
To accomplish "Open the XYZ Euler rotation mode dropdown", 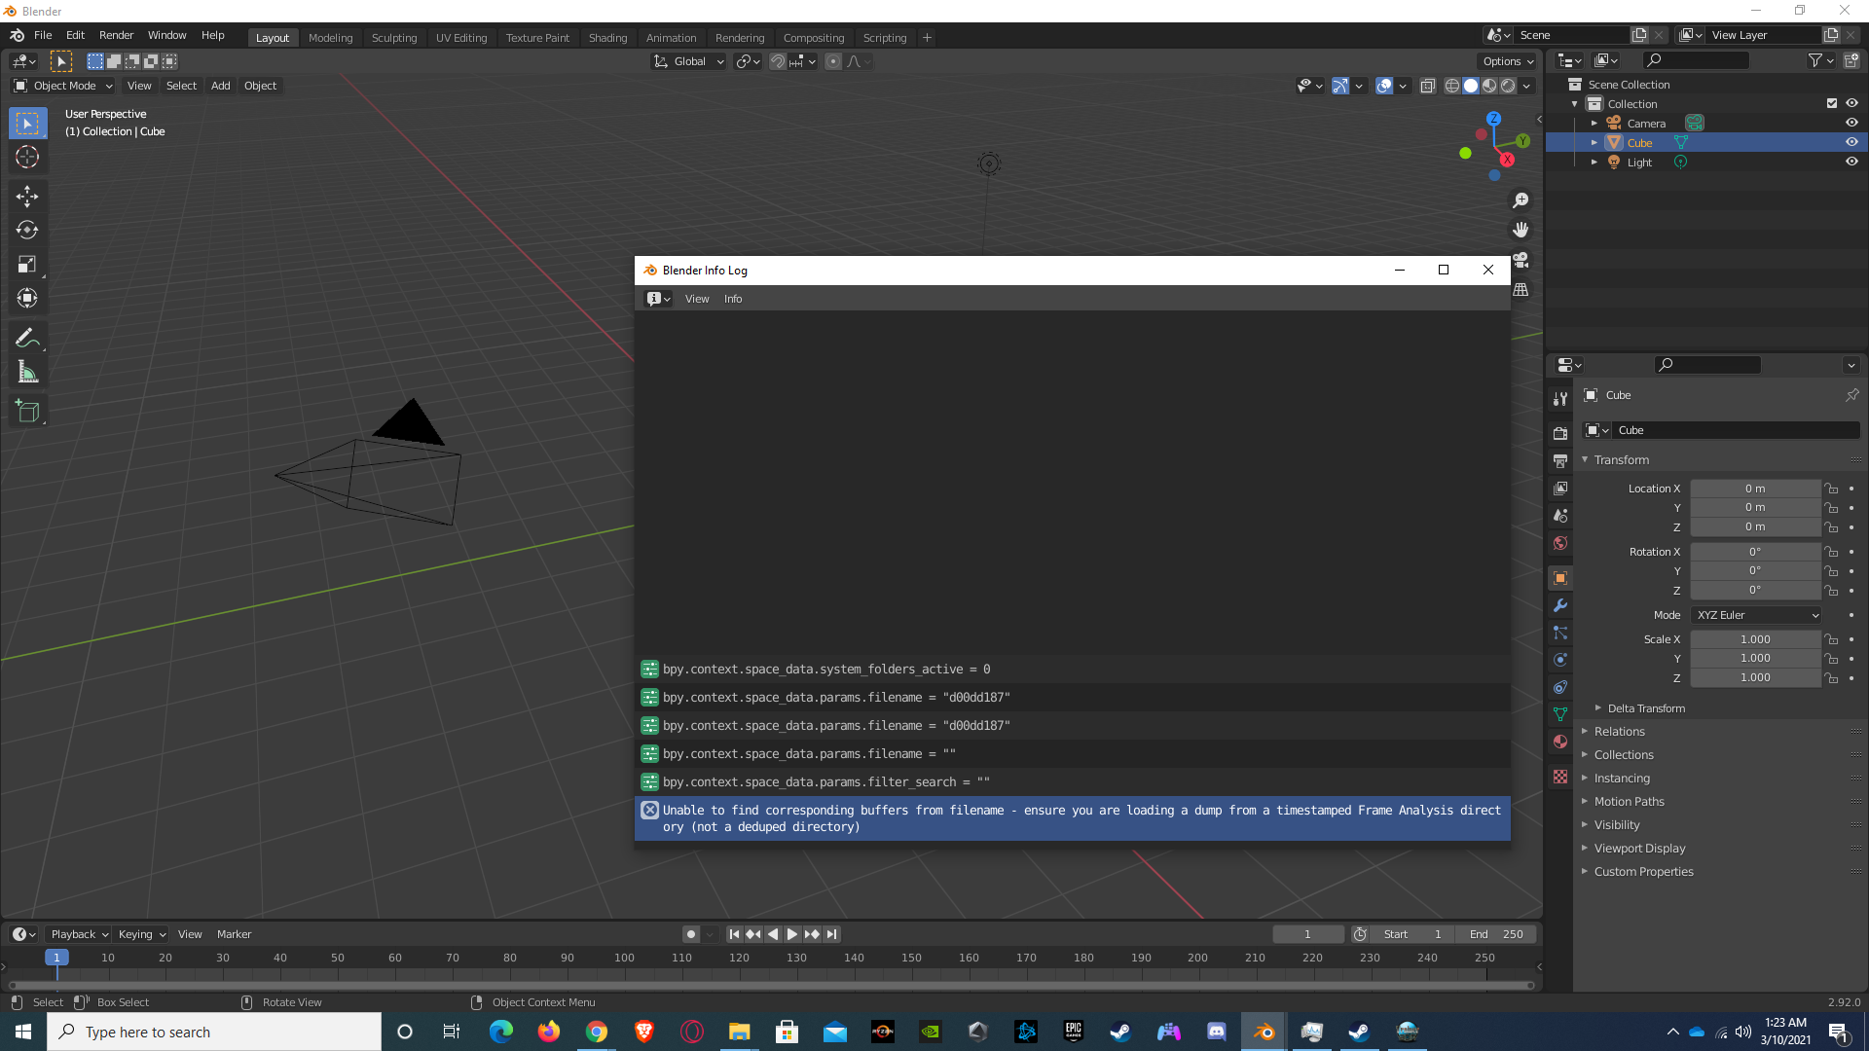I will (x=1756, y=615).
